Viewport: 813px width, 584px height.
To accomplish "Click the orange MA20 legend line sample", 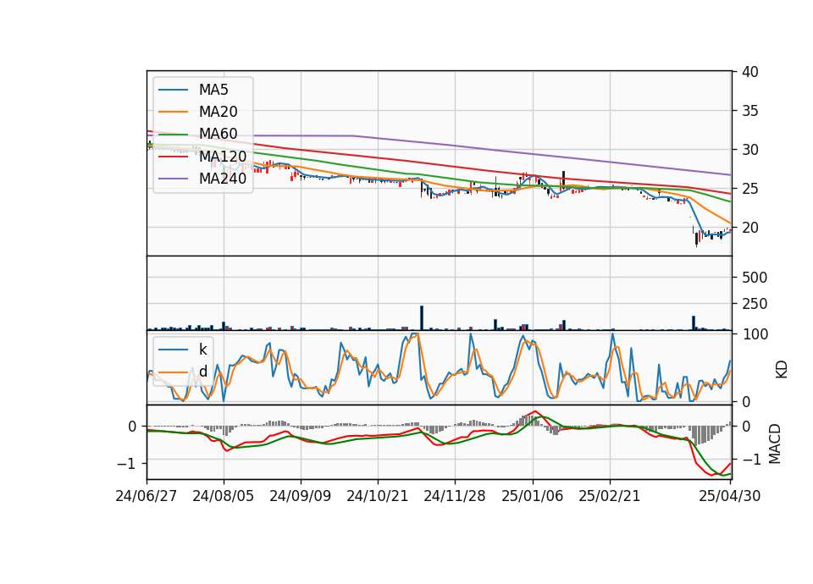I will pyautogui.click(x=173, y=112).
